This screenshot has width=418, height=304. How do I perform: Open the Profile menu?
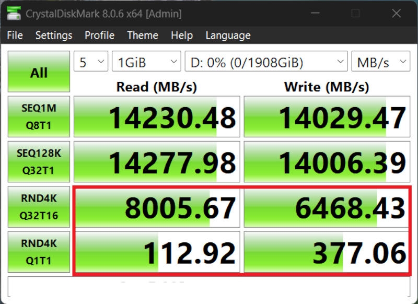[99, 36]
